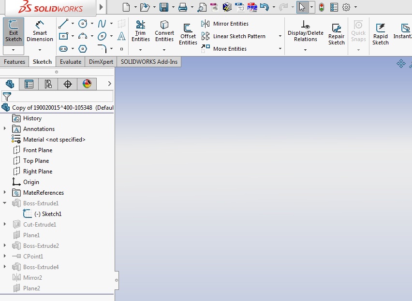Click the Print Preview icon
The image size is (412, 301).
202,7
